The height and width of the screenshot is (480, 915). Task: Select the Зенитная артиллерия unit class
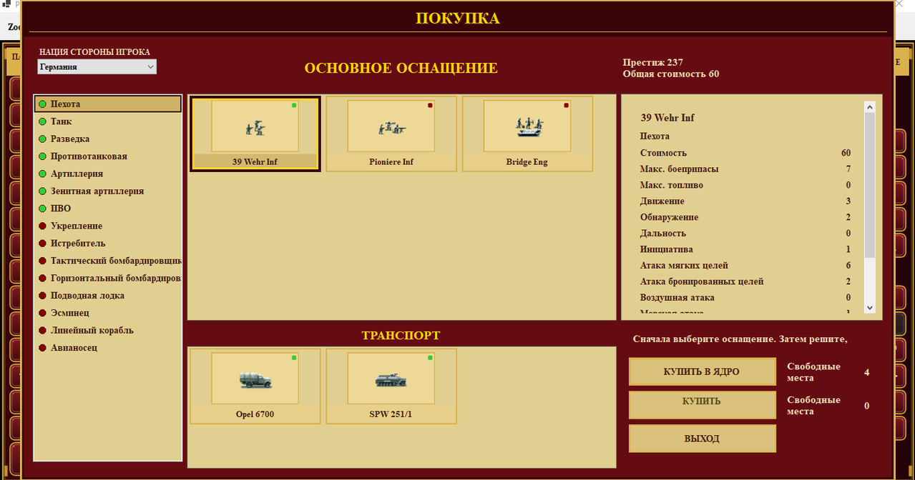(x=108, y=191)
